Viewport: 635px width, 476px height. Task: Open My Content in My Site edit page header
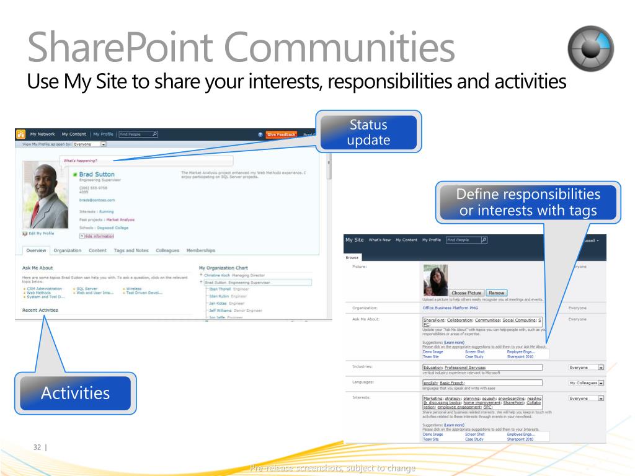(406, 240)
